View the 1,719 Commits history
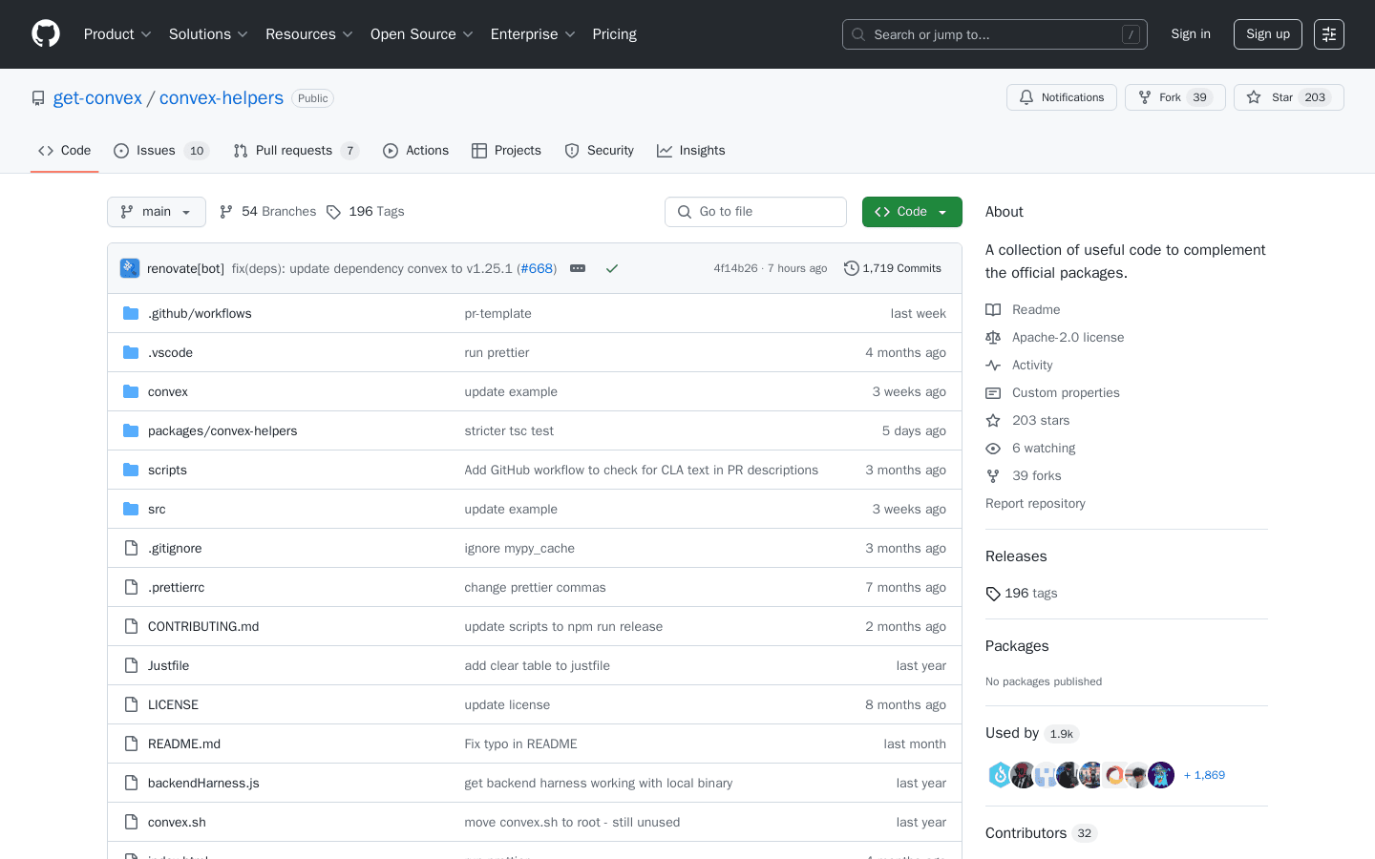 coord(893,269)
